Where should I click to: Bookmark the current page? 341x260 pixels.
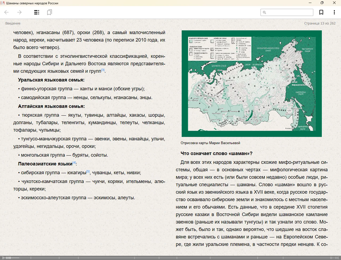[321, 12]
